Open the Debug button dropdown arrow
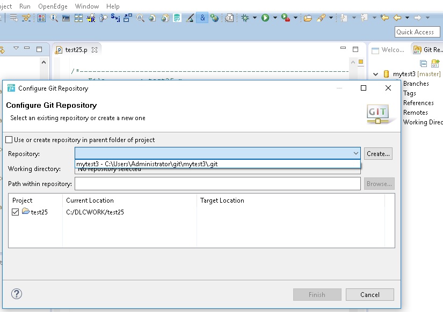This screenshot has height=312, width=443. pos(255,18)
